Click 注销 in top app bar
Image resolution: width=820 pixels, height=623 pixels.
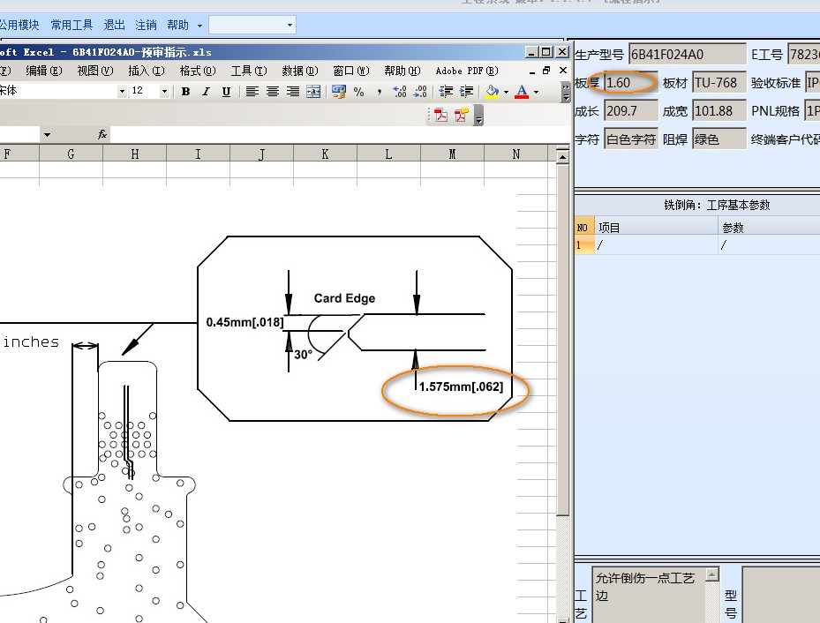pos(146,25)
